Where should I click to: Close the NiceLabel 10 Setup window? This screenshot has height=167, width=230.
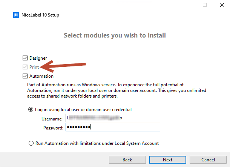[222, 5]
